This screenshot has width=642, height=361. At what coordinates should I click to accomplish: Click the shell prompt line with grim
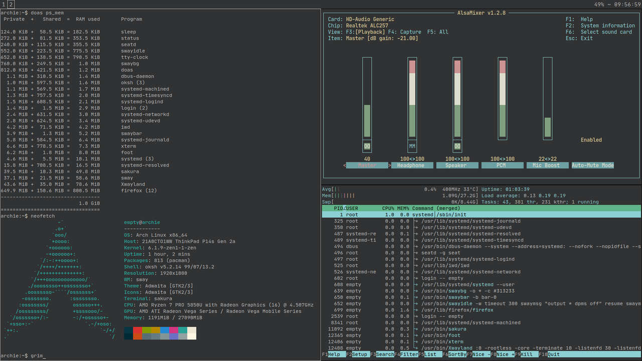23,355
